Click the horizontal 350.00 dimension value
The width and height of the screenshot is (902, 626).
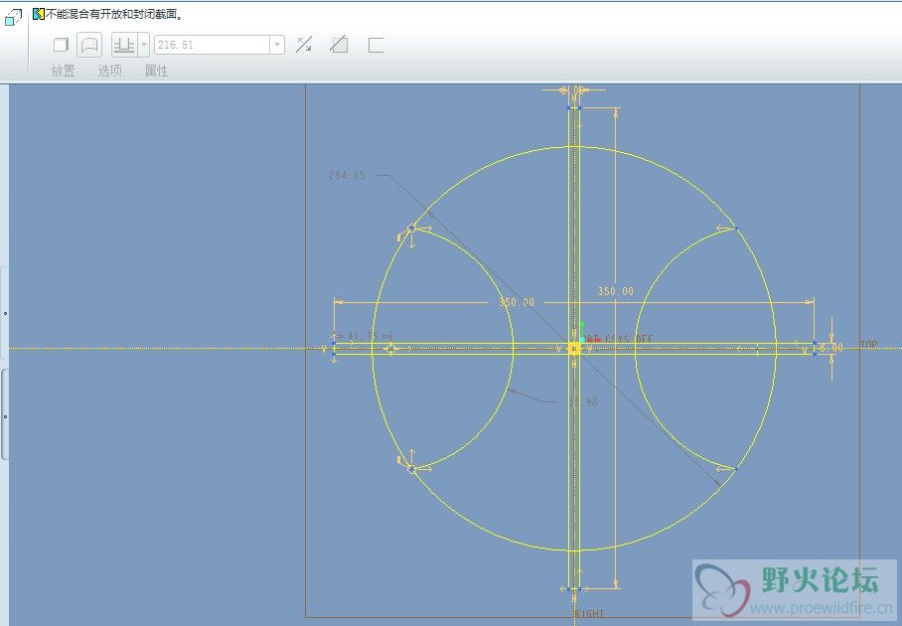coord(517,302)
